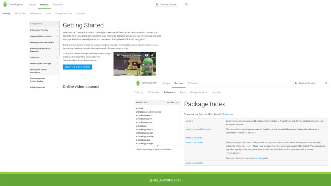The height and width of the screenshot is (186, 331).
Task: Open Reference in Package Index page subnav
Action: (x=169, y=92)
